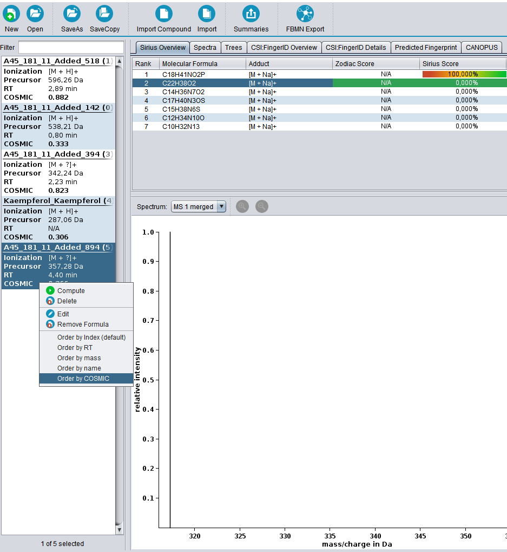Screen dimensions: 507x552
Task: Open the CSI:FingerID Overview tab
Action: click(284, 48)
